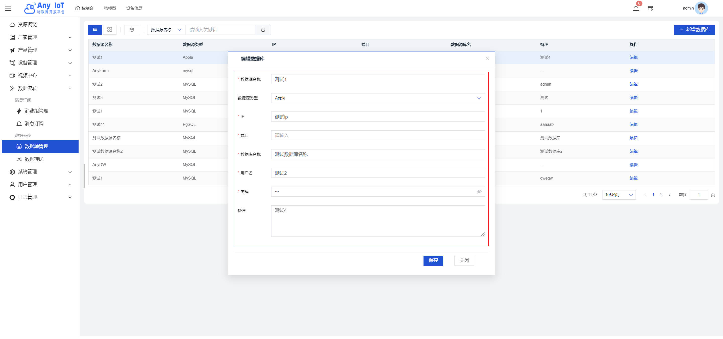Go to page 2 of table
Viewport: 723px width, 339px height.
[661, 195]
